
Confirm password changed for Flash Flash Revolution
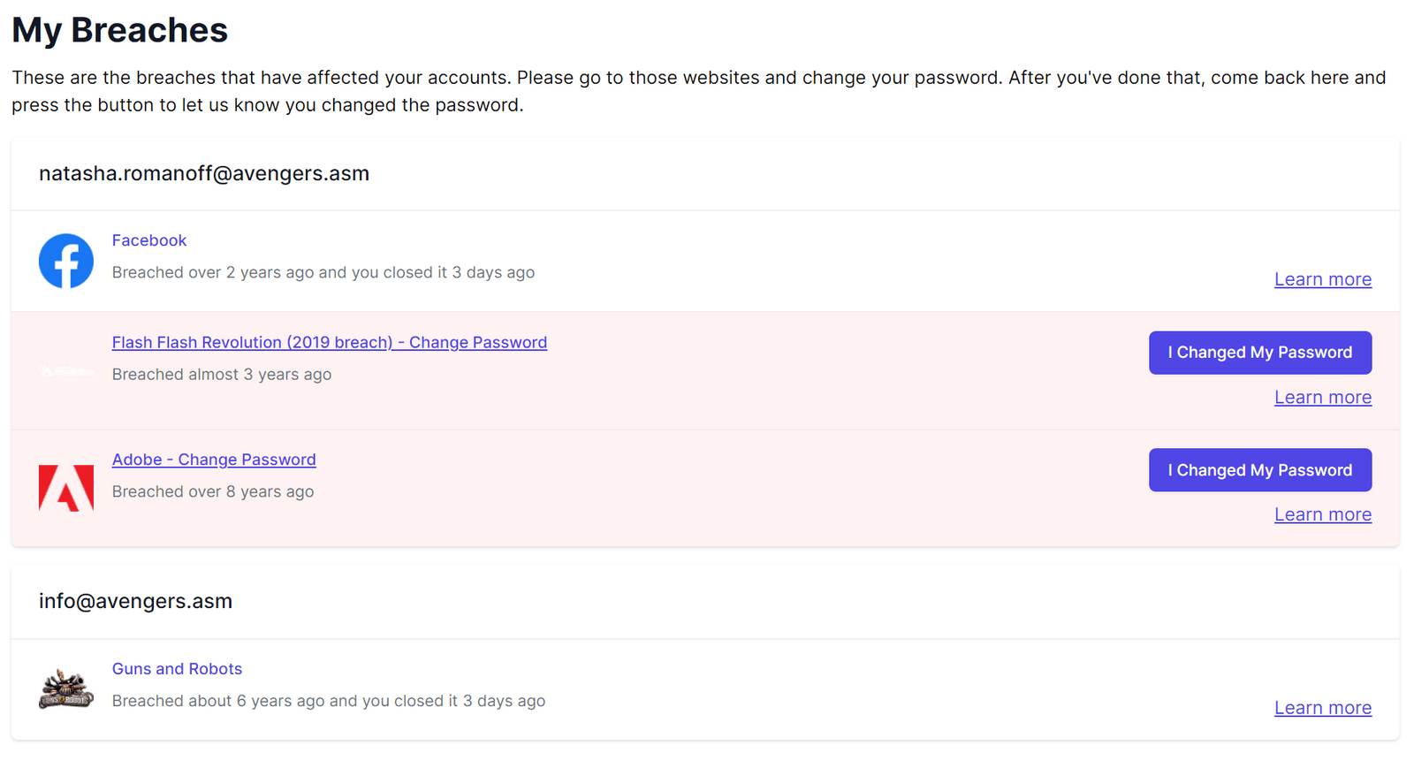pos(1259,353)
